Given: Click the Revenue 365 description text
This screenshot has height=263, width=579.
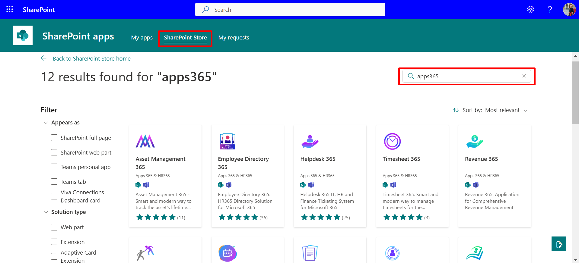Looking at the screenshot, I should [x=492, y=201].
